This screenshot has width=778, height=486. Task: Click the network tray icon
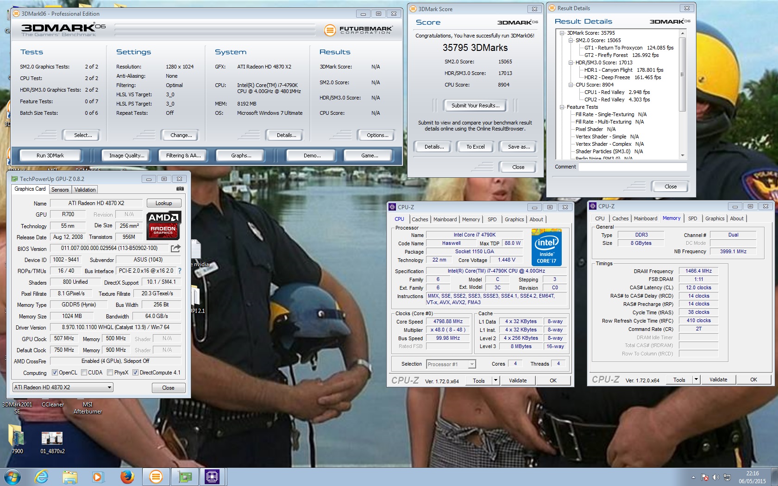point(727,477)
